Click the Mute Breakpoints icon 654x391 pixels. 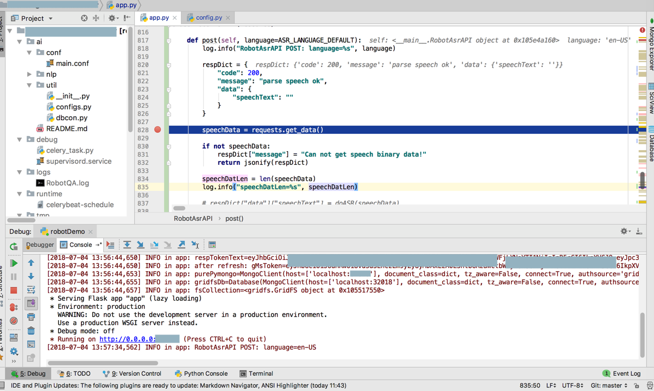[14, 321]
